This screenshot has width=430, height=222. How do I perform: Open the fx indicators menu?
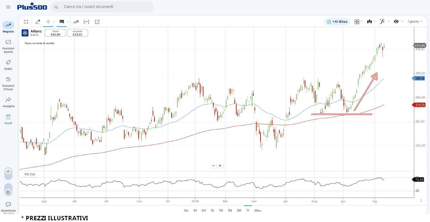click(x=382, y=22)
